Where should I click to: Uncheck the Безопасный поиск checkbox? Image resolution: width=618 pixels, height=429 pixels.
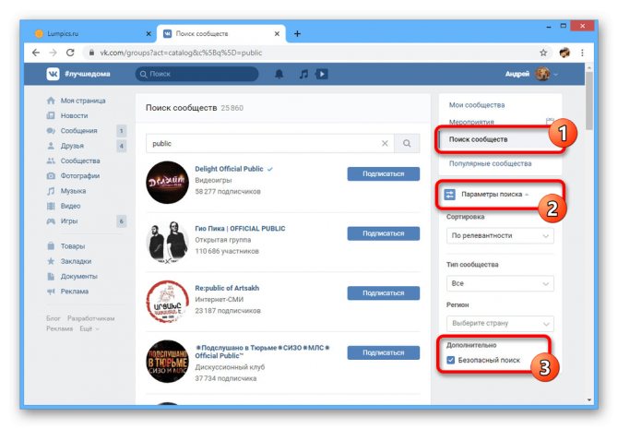[x=450, y=360]
